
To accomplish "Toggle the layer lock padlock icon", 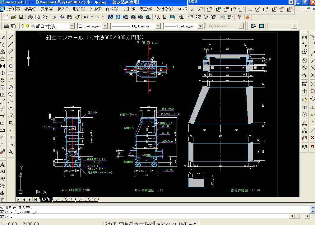I will pyautogui.click(x=38, y=26).
